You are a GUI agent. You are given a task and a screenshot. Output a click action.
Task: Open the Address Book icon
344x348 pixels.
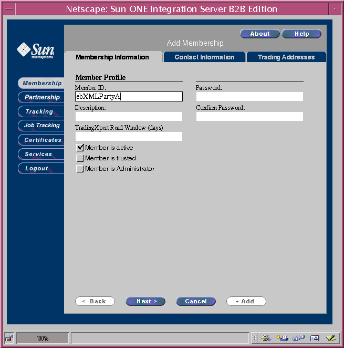(x=315, y=338)
